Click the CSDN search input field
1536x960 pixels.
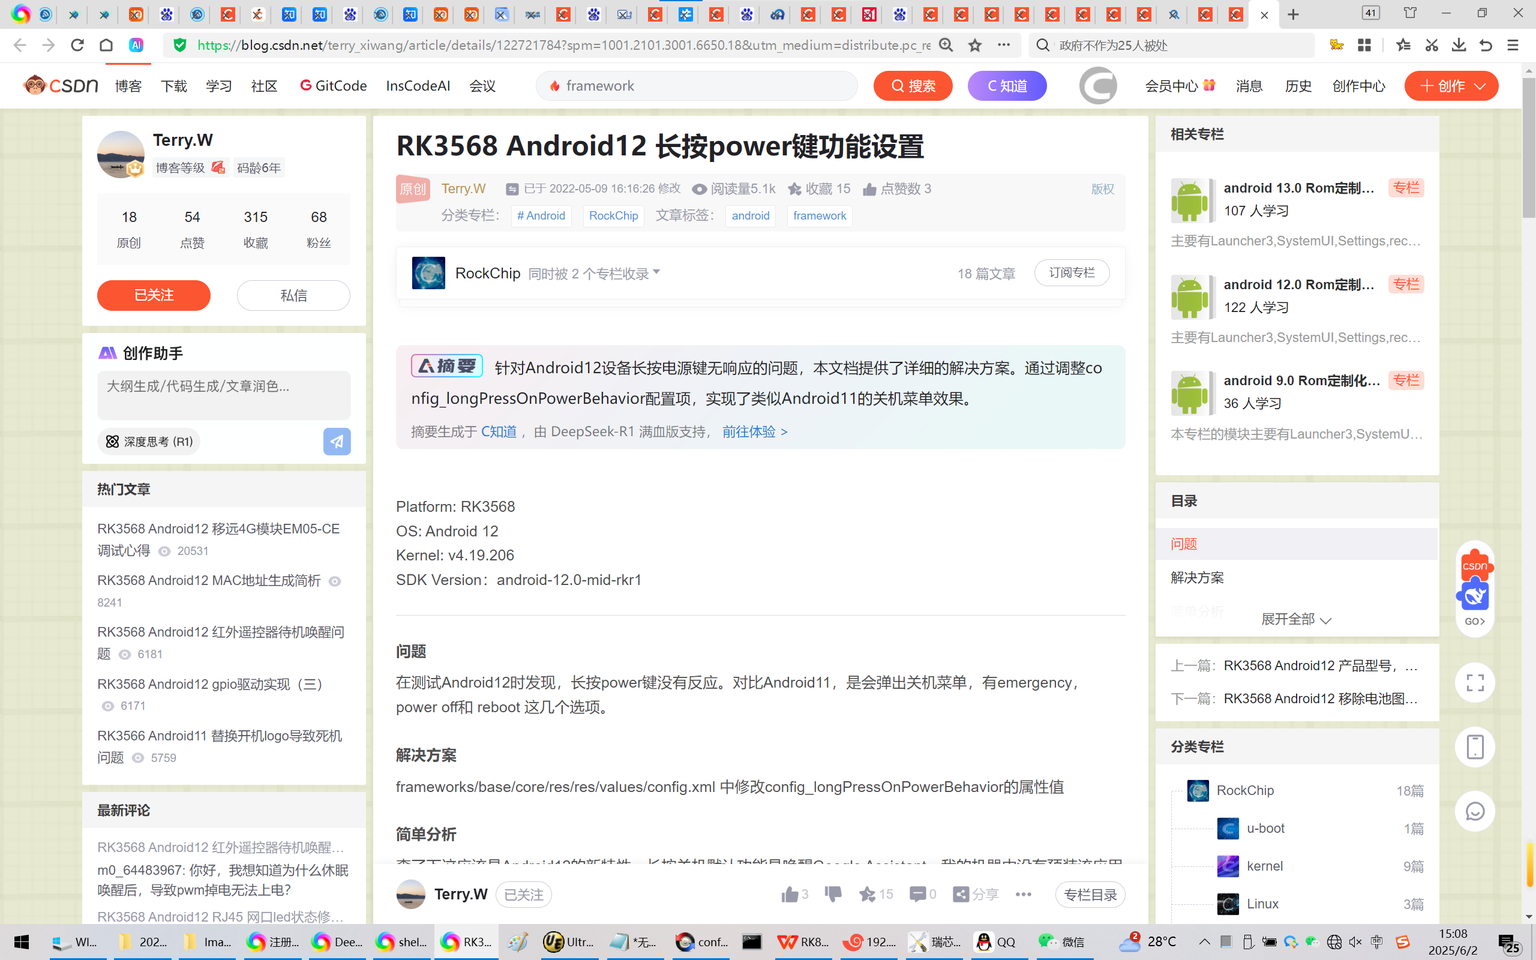click(x=698, y=86)
